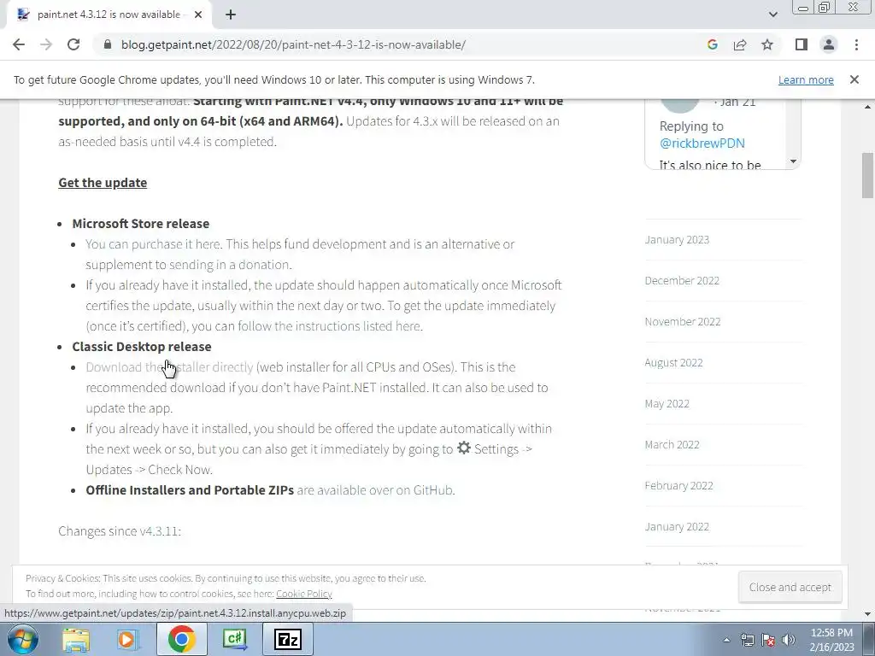Screen dimensions: 875x656
Task: Open January 2023 archive
Action: pyautogui.click(x=677, y=240)
